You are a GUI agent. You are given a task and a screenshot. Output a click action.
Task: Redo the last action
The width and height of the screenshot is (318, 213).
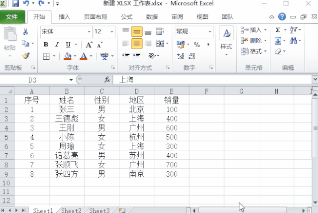click(42, 3)
